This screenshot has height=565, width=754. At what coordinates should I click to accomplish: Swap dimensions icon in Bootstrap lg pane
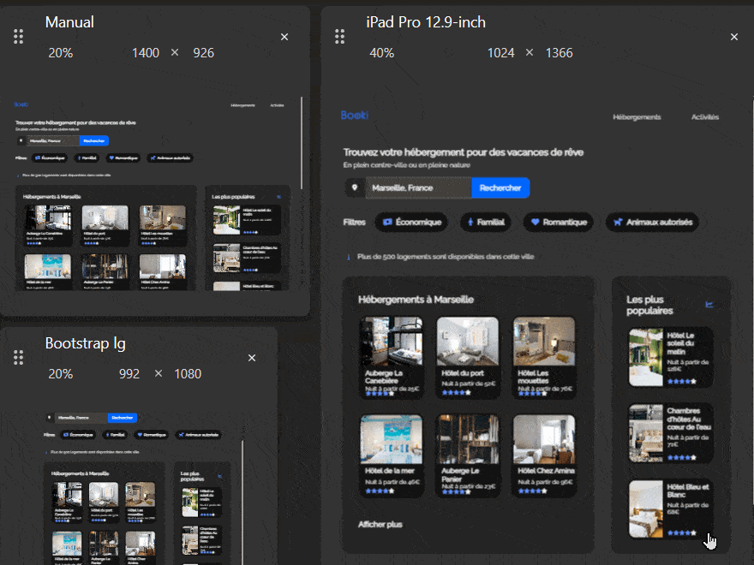(159, 373)
